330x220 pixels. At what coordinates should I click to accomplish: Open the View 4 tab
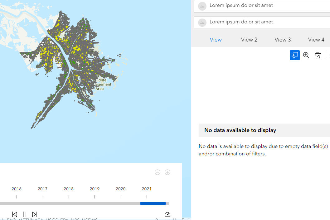pos(316,40)
